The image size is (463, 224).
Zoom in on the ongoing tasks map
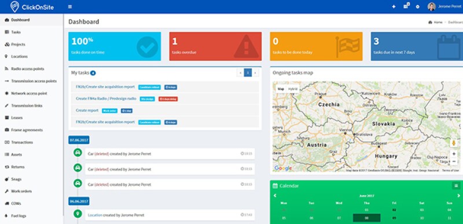click(x=454, y=154)
